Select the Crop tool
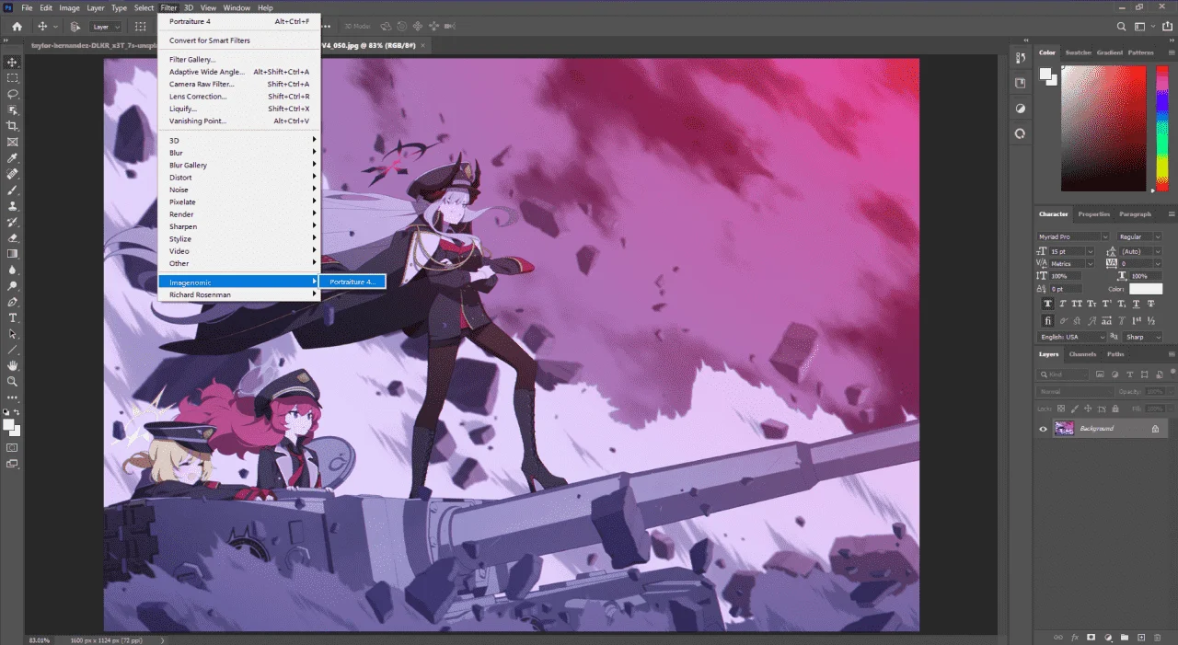The width and height of the screenshot is (1178, 645). point(13,126)
